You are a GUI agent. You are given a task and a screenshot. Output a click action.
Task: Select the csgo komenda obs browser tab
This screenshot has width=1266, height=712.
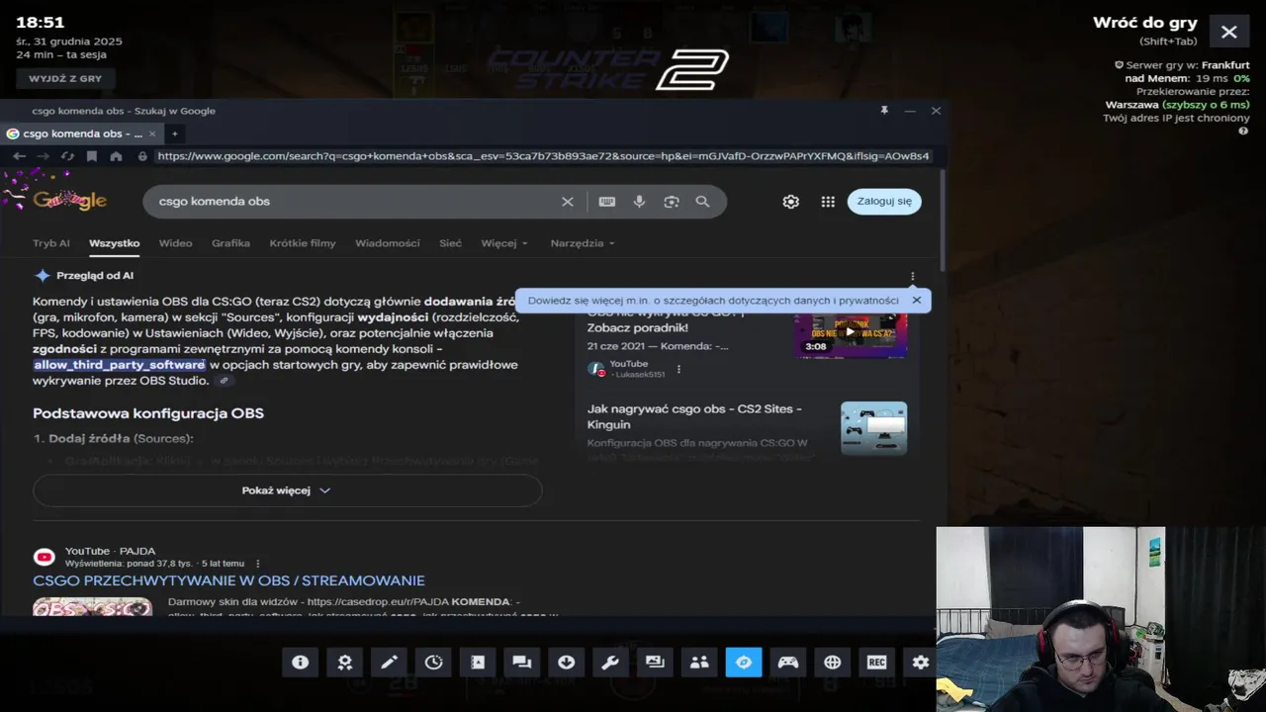(81, 133)
